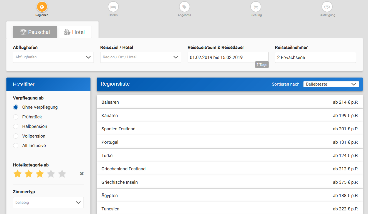Open the Kanaren region entry
368x214 pixels.
click(230, 116)
